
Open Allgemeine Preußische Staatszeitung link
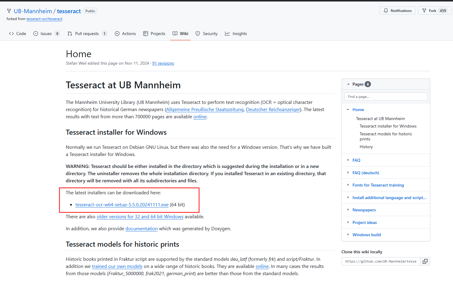click(205, 110)
